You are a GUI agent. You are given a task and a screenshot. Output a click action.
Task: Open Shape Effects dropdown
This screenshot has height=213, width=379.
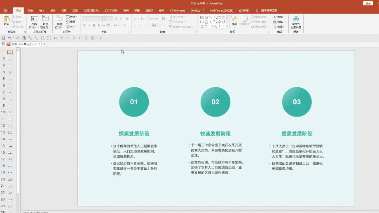point(260,27)
